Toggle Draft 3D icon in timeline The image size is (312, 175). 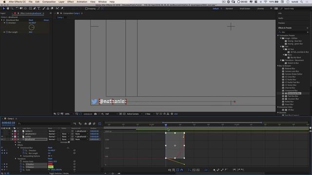(80, 123)
